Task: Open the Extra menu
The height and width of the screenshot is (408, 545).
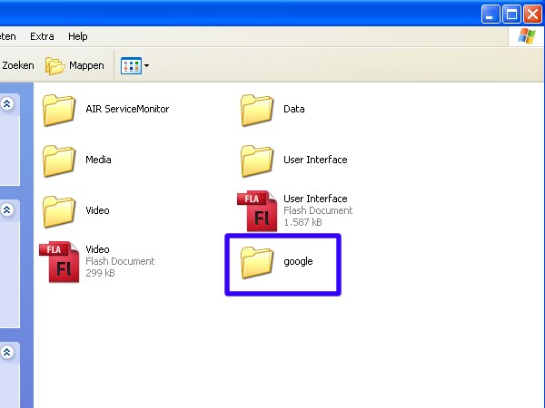Action: [42, 36]
